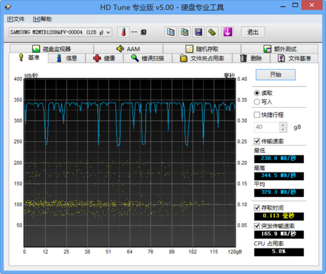Click the minimum 238.8 MB/秒 value
326x274 pixels.
279,159
